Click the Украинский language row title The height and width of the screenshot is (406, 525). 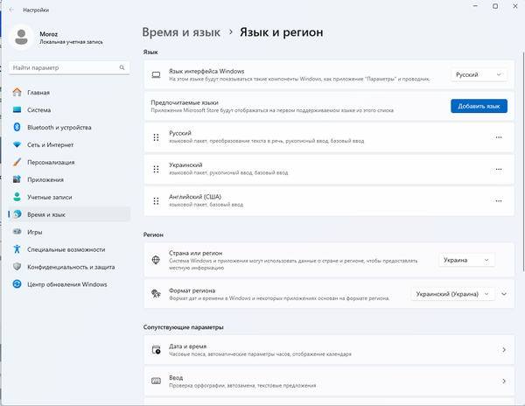coord(185,164)
